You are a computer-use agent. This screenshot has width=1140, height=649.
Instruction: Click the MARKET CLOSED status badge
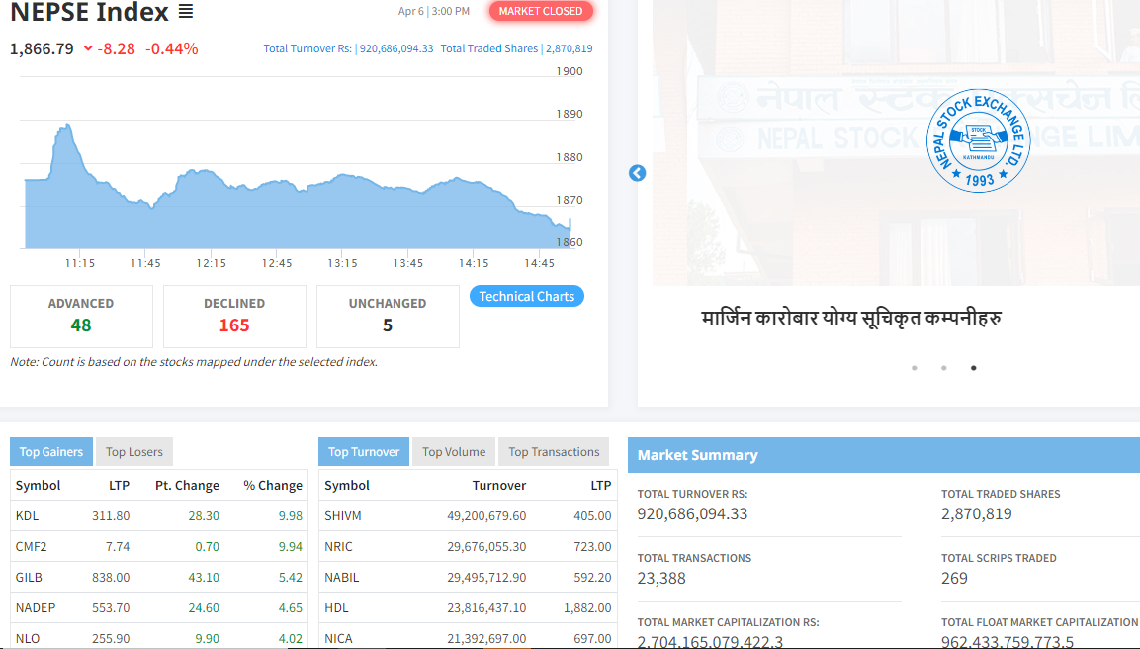pyautogui.click(x=541, y=11)
